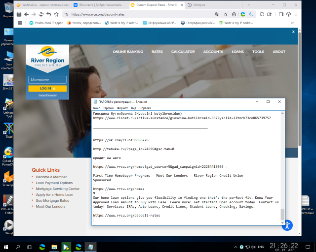Open the Файл menu in Notepad
This screenshot has height=252, width=316.
(97, 108)
